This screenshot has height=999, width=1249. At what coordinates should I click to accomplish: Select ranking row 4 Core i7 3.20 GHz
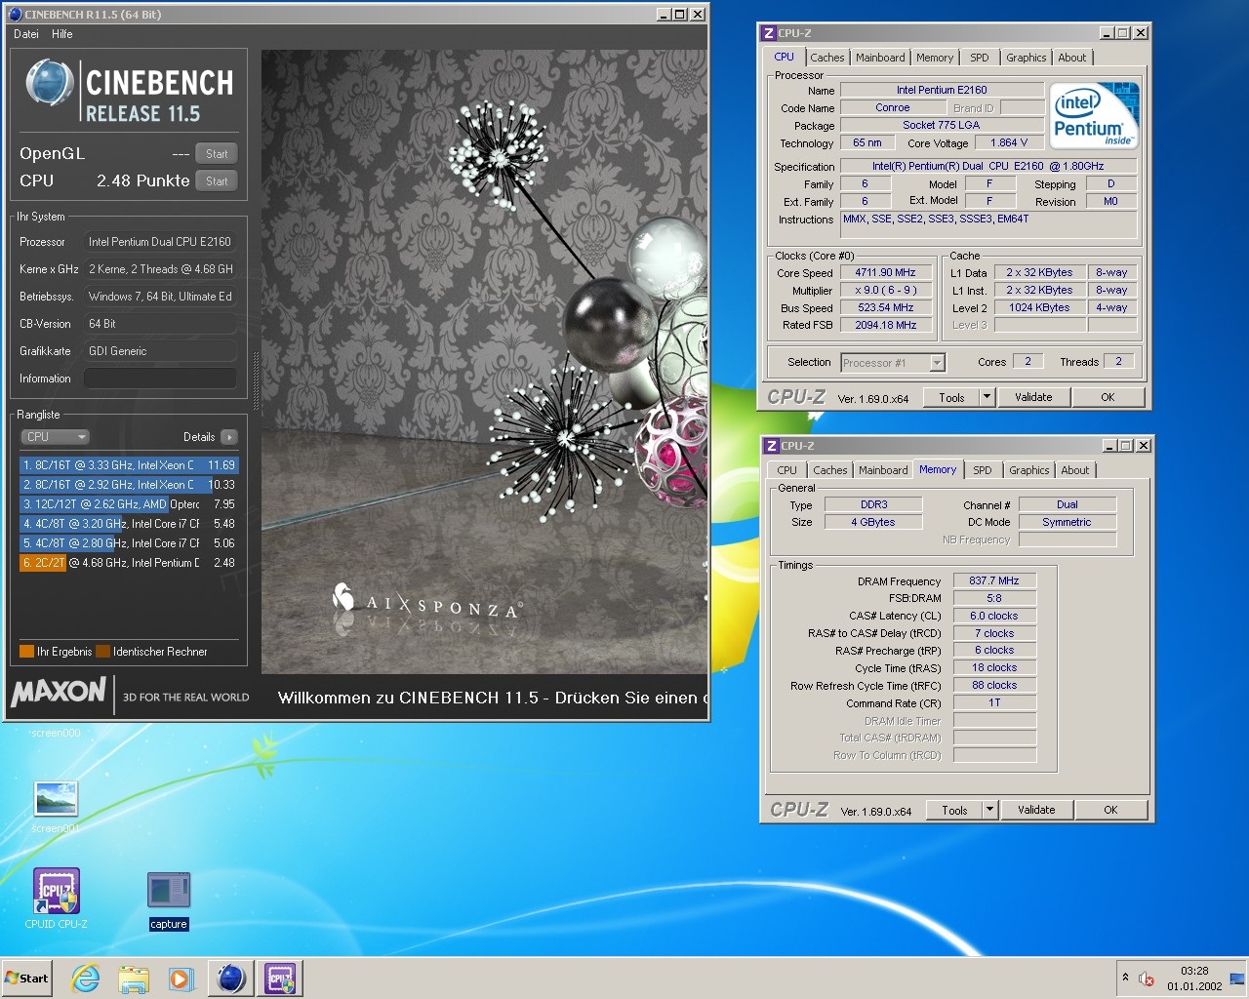click(x=128, y=524)
